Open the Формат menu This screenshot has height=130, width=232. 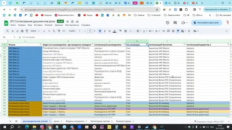tap(49, 25)
